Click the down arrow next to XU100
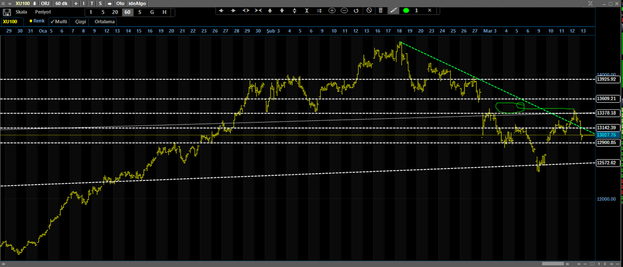 click(35, 4)
